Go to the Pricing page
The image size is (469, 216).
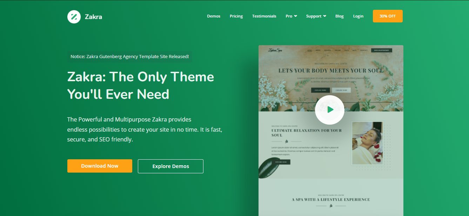[x=236, y=16]
